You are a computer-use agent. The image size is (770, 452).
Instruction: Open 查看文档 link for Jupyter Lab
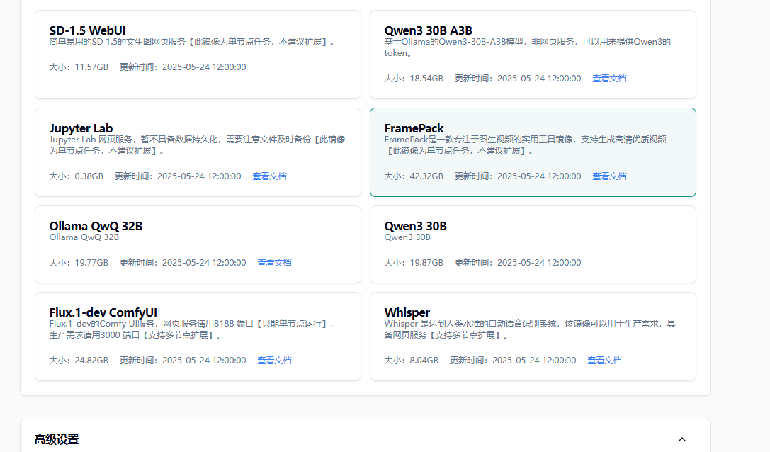(269, 176)
